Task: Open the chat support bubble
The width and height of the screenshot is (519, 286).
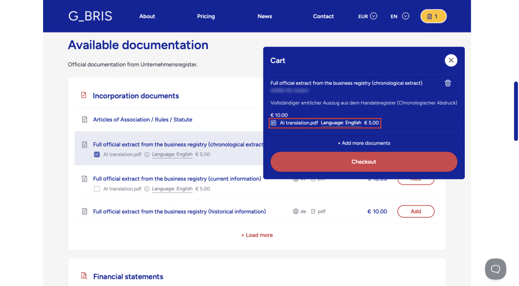Action: pyautogui.click(x=496, y=269)
